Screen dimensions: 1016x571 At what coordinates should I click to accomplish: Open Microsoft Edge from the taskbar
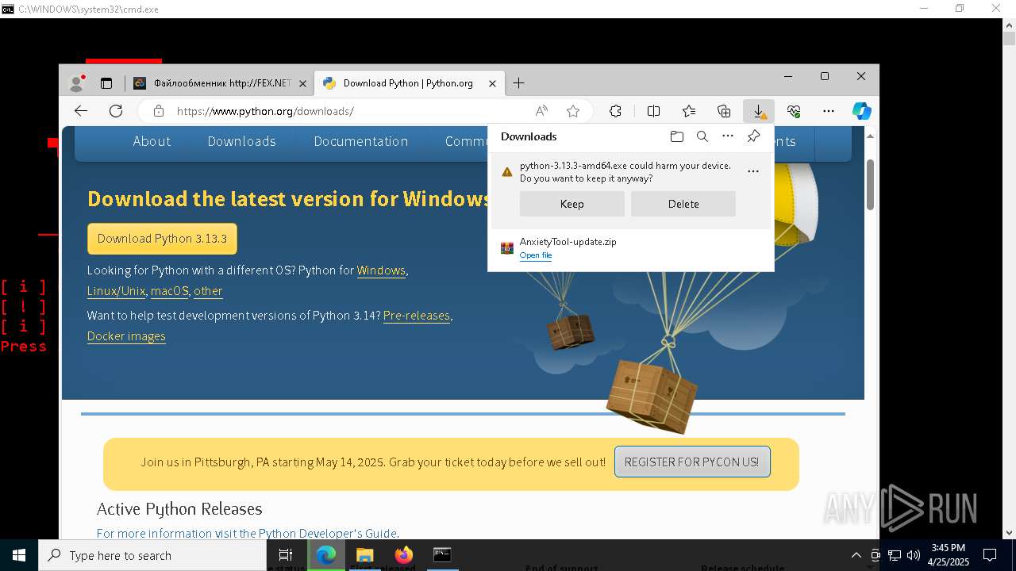tap(326, 555)
